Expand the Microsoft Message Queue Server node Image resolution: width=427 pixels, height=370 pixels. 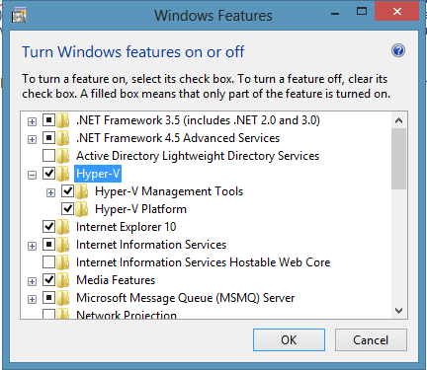tap(32, 300)
